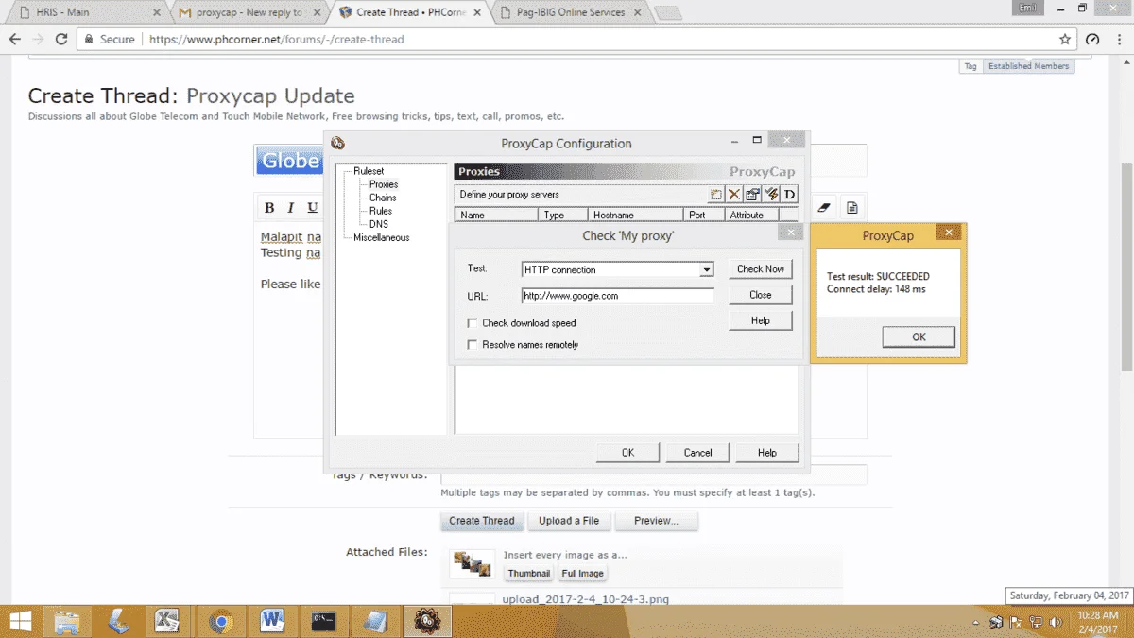The width and height of the screenshot is (1134, 638).
Task: Reload the Chrome page
Action: coord(61,40)
